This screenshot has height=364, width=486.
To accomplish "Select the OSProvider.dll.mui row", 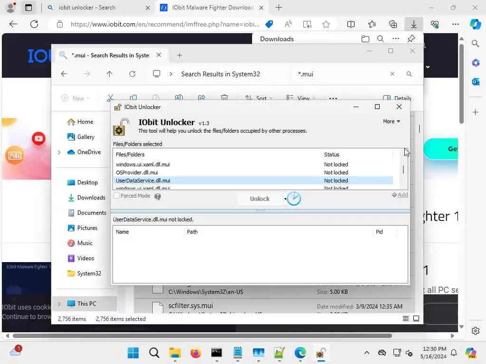I will point(253,173).
